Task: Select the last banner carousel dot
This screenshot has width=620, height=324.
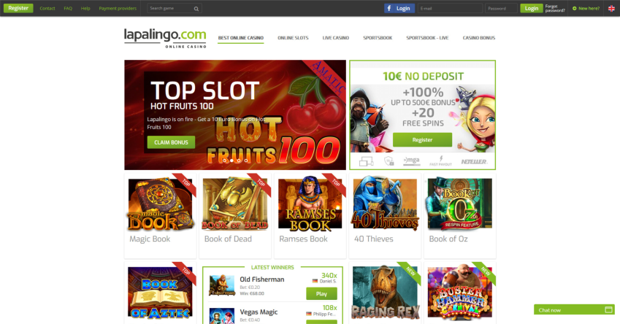Action: [x=246, y=161]
